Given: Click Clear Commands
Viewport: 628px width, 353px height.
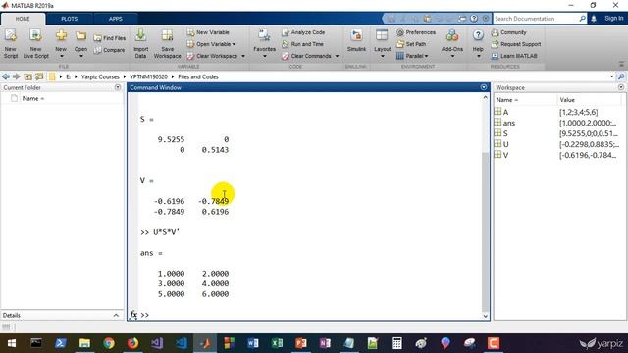Looking at the screenshot, I should 306,56.
